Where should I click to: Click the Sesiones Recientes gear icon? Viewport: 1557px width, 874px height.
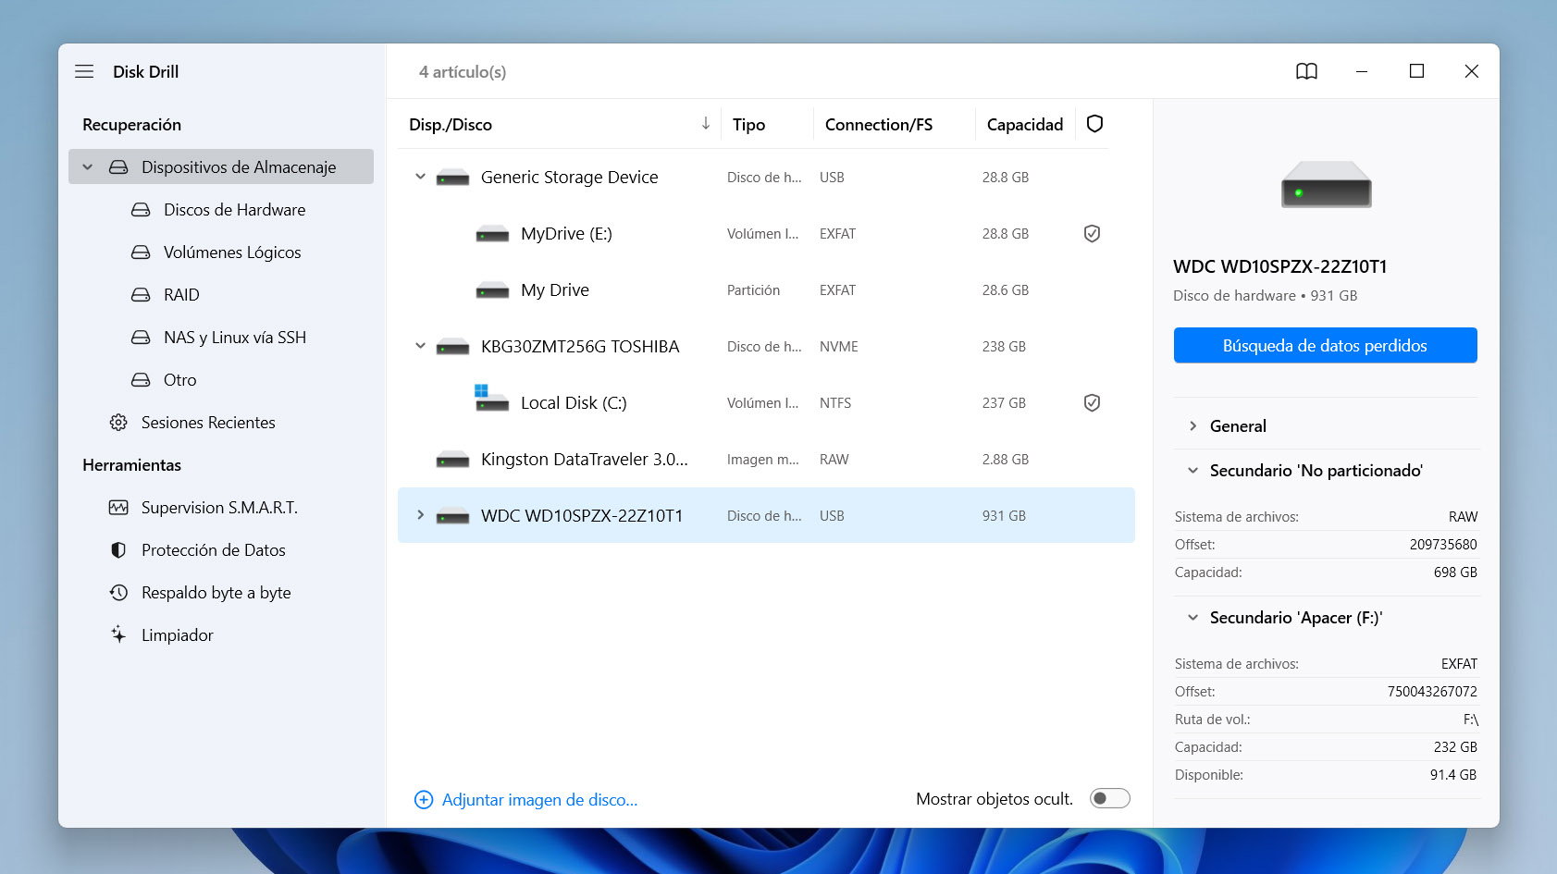118,423
